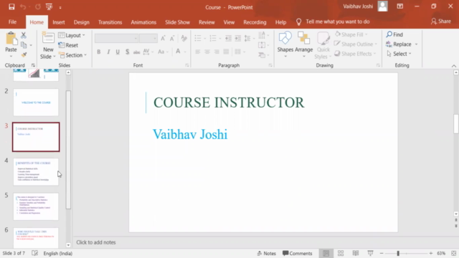The width and height of the screenshot is (459, 258).
Task: Apply text shadow with the S icon
Action: pyautogui.click(x=128, y=52)
